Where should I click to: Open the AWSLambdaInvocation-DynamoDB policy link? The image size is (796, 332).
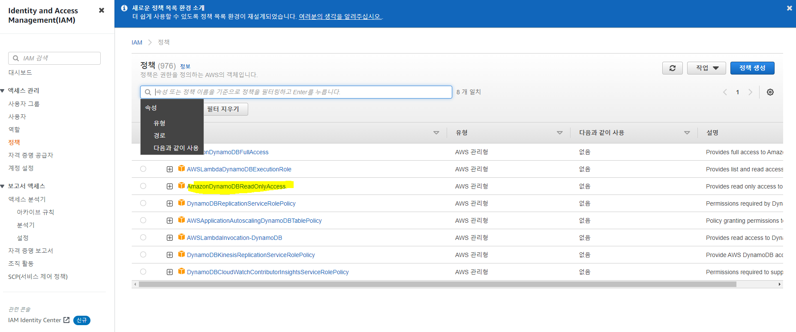coord(234,238)
